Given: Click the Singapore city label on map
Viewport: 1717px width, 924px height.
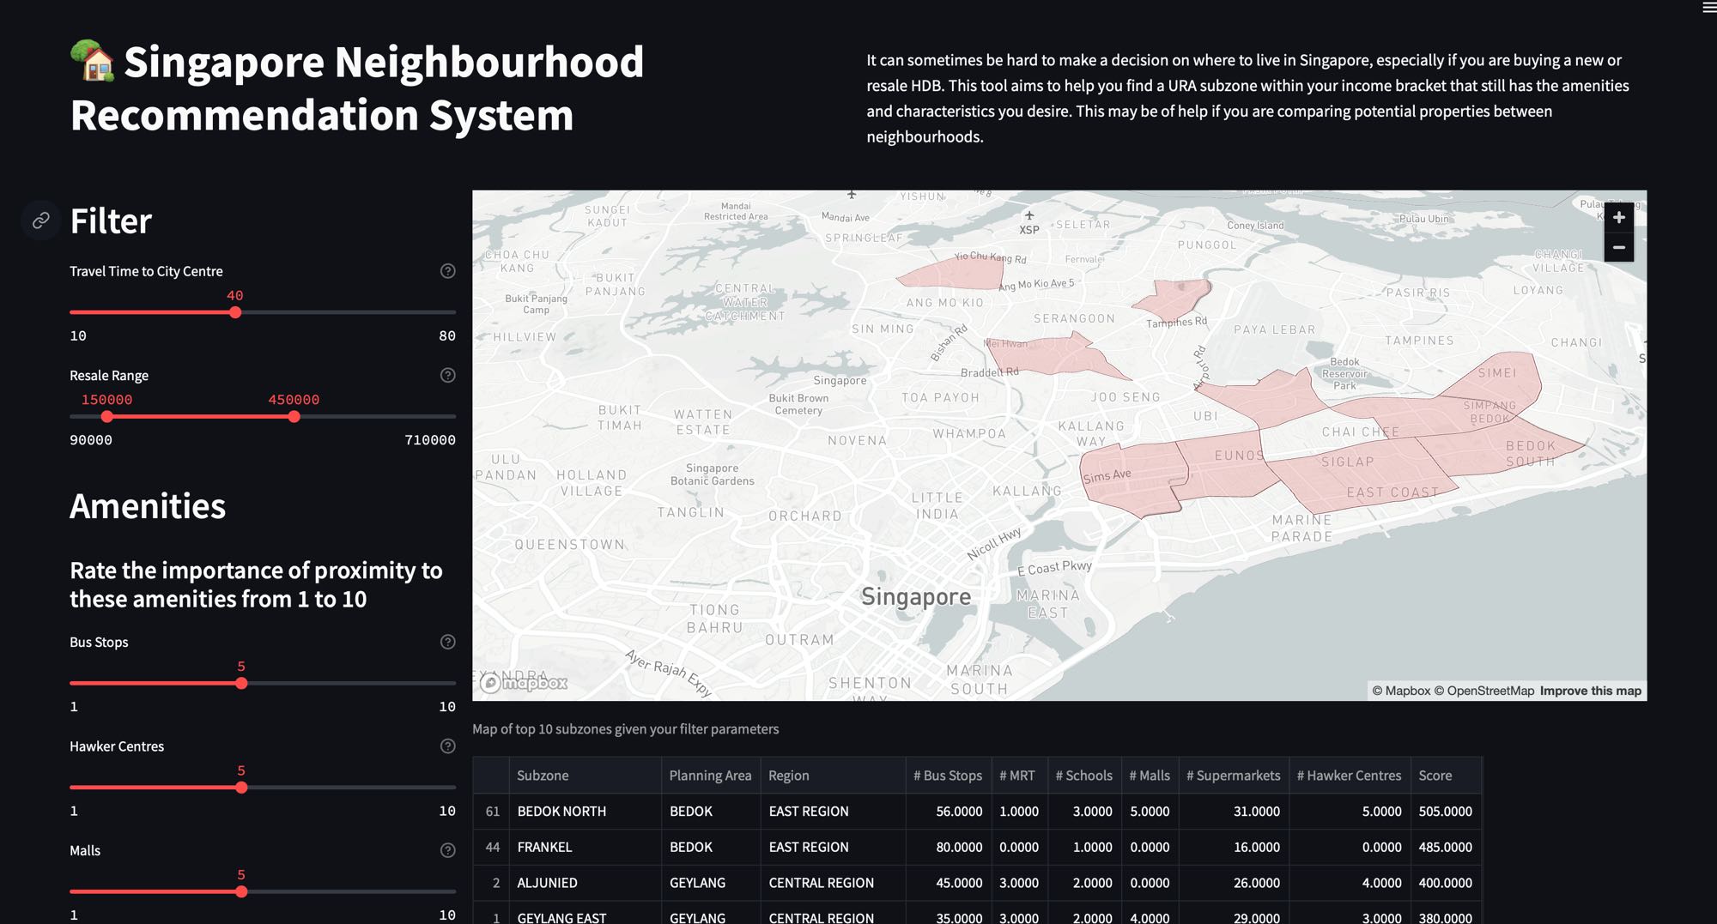Looking at the screenshot, I should (916, 596).
